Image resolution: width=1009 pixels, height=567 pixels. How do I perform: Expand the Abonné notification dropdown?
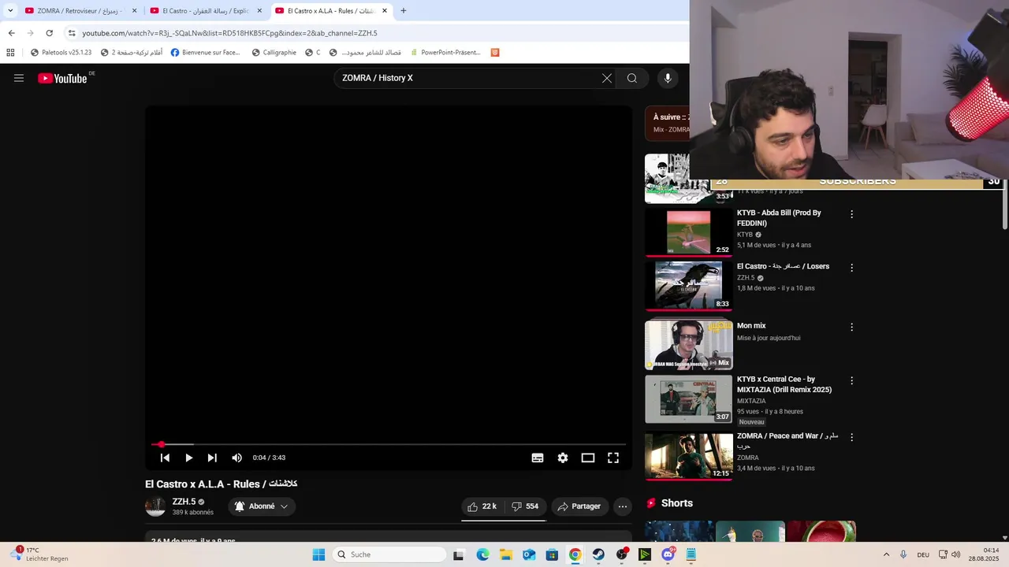click(x=262, y=506)
